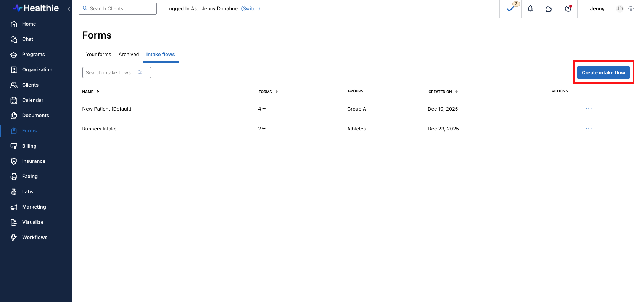Click the Jenny Donahue logged-in name
This screenshot has height=302, width=639.
click(219, 8)
